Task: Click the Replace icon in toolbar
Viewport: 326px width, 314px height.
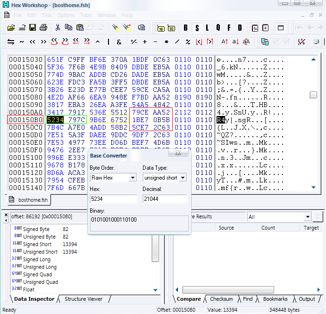Action: pos(127,28)
